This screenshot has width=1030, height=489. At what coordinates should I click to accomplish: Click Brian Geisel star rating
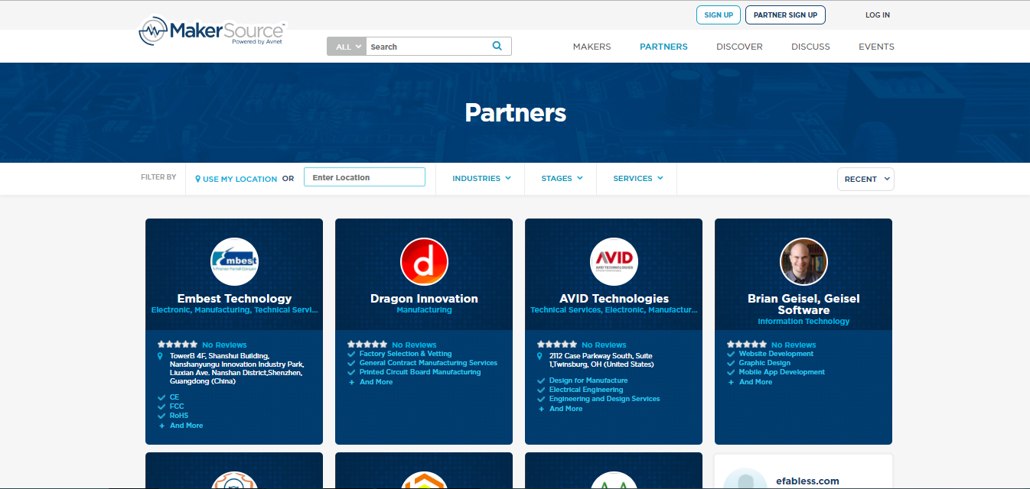point(747,345)
